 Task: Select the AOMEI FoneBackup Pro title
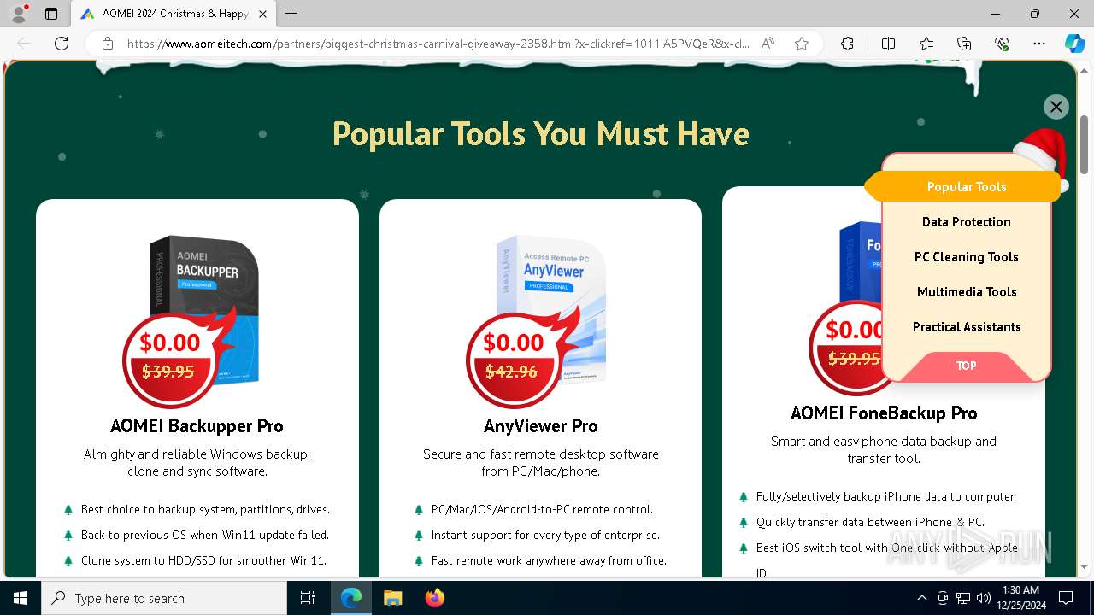coord(884,413)
